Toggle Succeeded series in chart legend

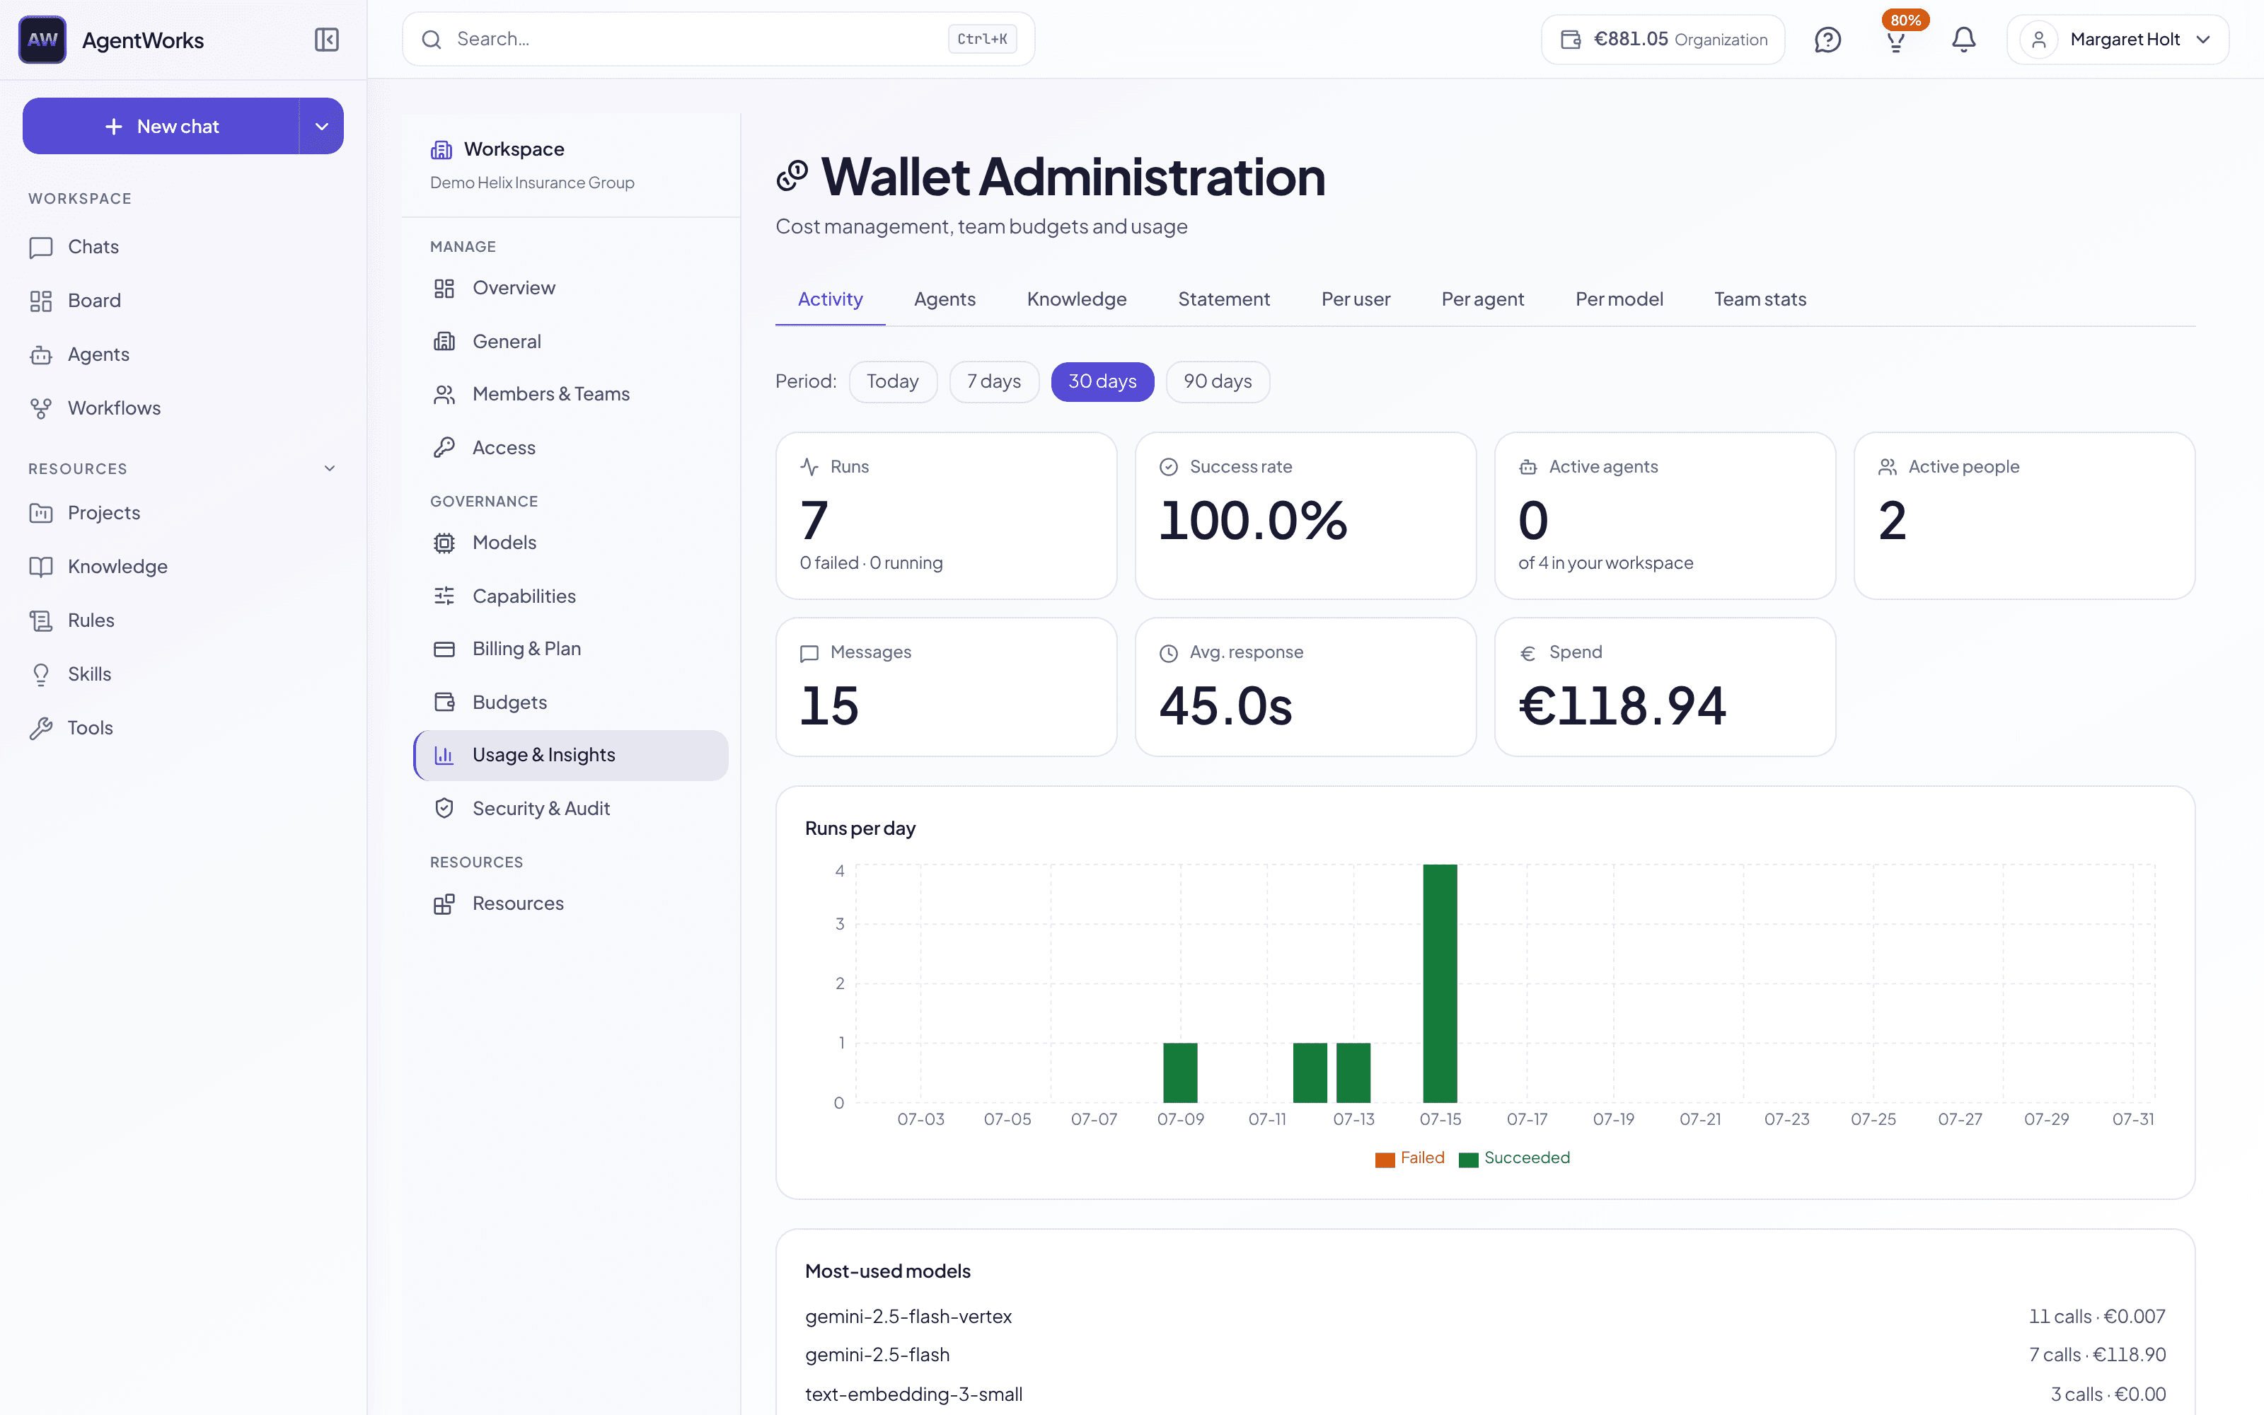coord(1515,1159)
